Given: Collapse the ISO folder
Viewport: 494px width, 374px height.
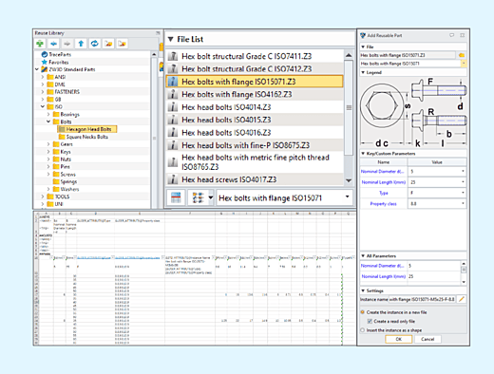Looking at the screenshot, I should point(43,106).
